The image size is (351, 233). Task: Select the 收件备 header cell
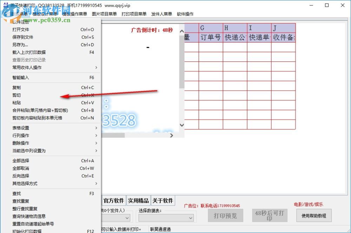point(283,38)
